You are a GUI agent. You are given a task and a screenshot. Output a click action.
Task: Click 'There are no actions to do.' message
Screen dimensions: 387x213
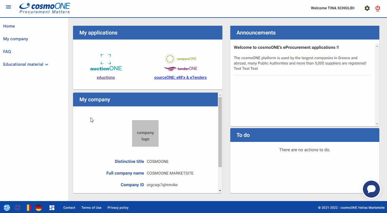[x=305, y=150]
